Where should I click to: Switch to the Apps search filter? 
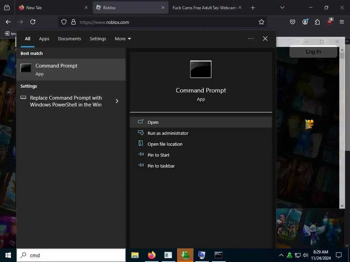pyautogui.click(x=44, y=39)
